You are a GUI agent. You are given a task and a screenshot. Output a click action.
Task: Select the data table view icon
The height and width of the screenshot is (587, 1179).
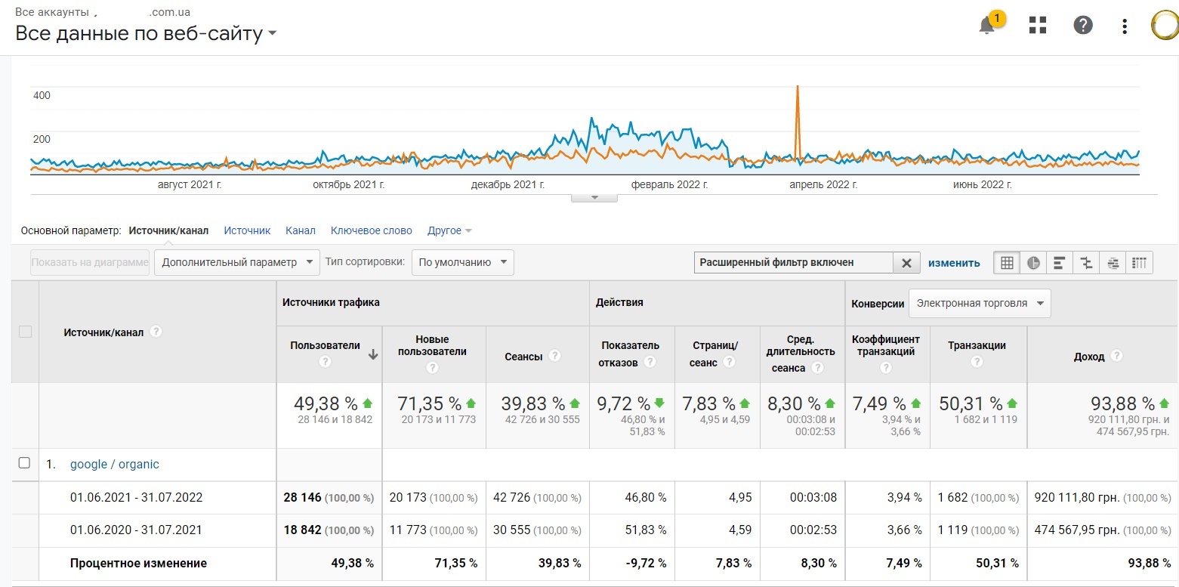click(x=1007, y=263)
